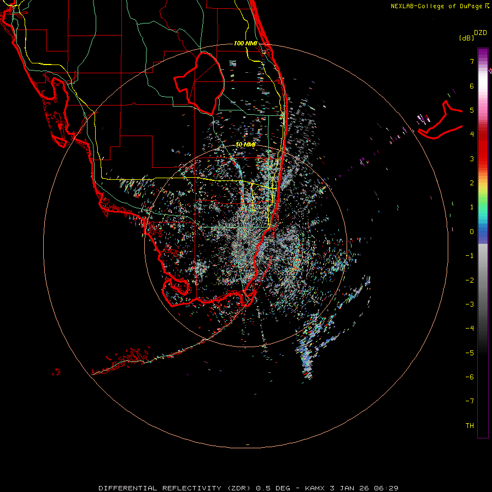Click the 7 value on color scale
The width and height of the screenshot is (492, 492).
coord(472,61)
